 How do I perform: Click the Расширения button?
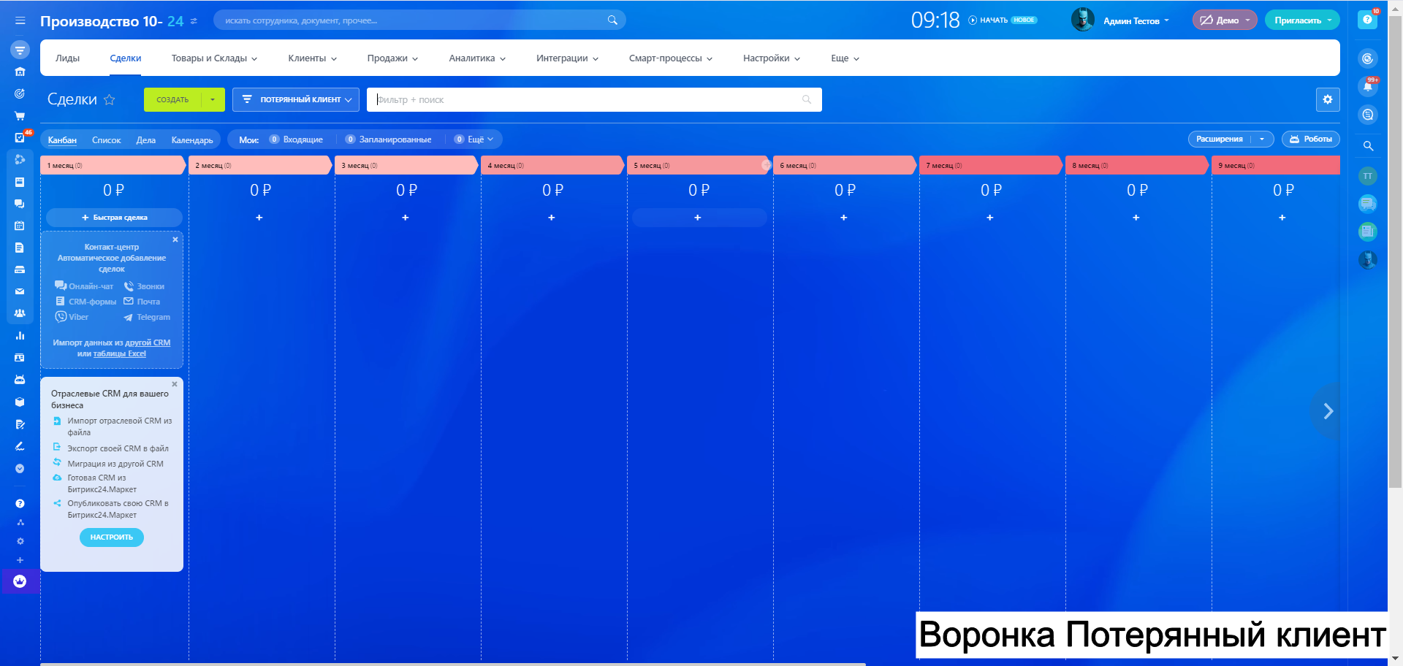[x=1219, y=139]
